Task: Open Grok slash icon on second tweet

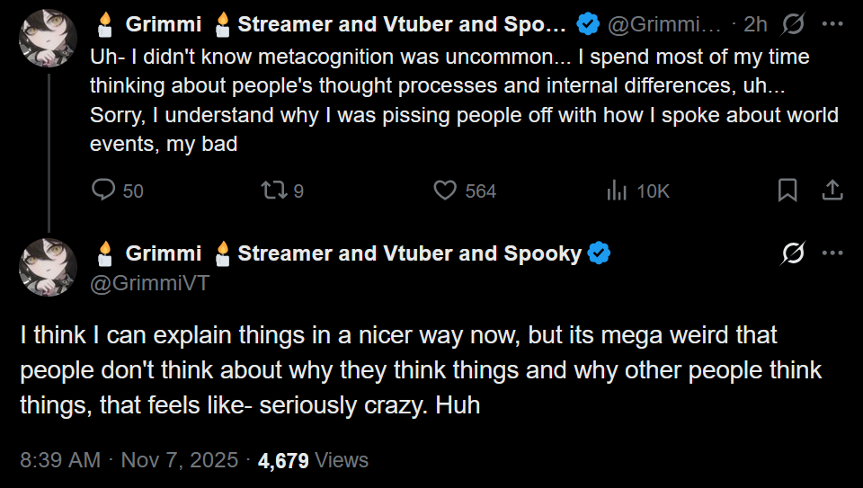Action: pyautogui.click(x=793, y=253)
